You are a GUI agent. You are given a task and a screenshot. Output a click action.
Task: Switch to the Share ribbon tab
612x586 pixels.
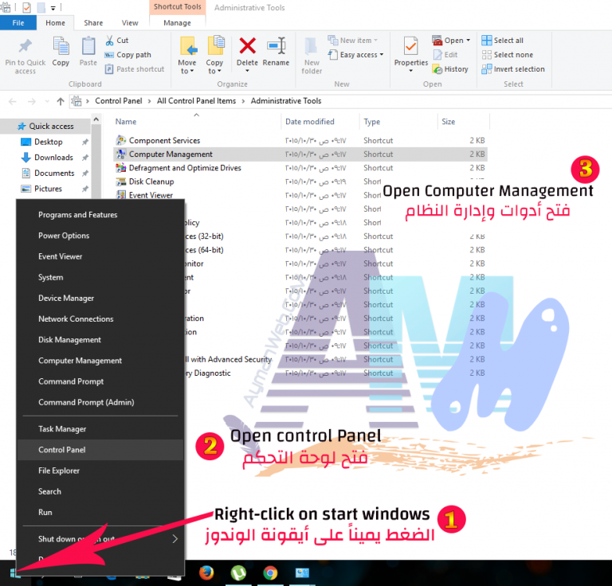tap(93, 22)
